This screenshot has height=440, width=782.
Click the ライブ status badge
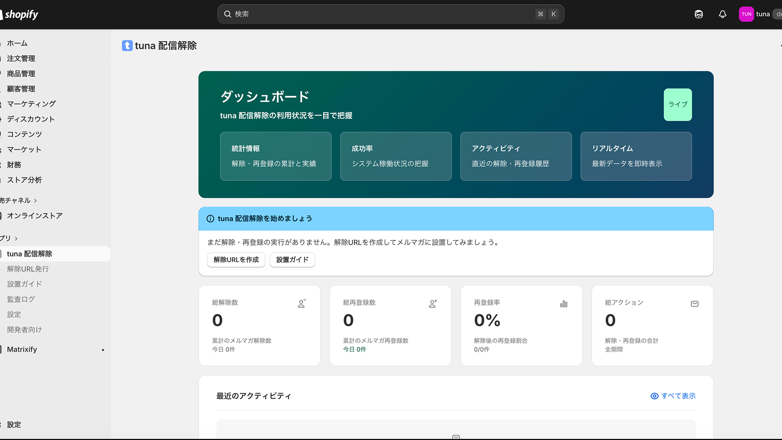(x=678, y=105)
